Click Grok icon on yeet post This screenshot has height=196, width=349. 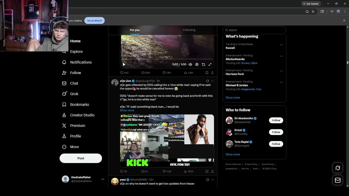pyautogui.click(x=207, y=180)
